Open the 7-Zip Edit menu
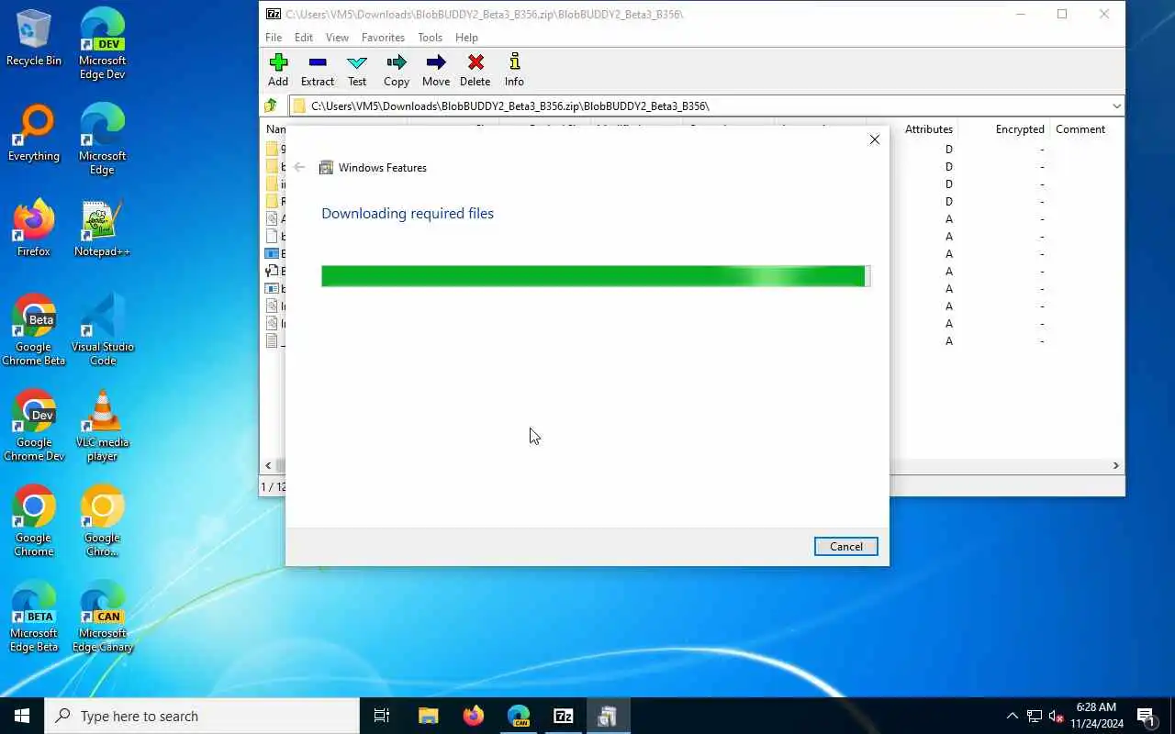The height and width of the screenshot is (734, 1175). 304,38
